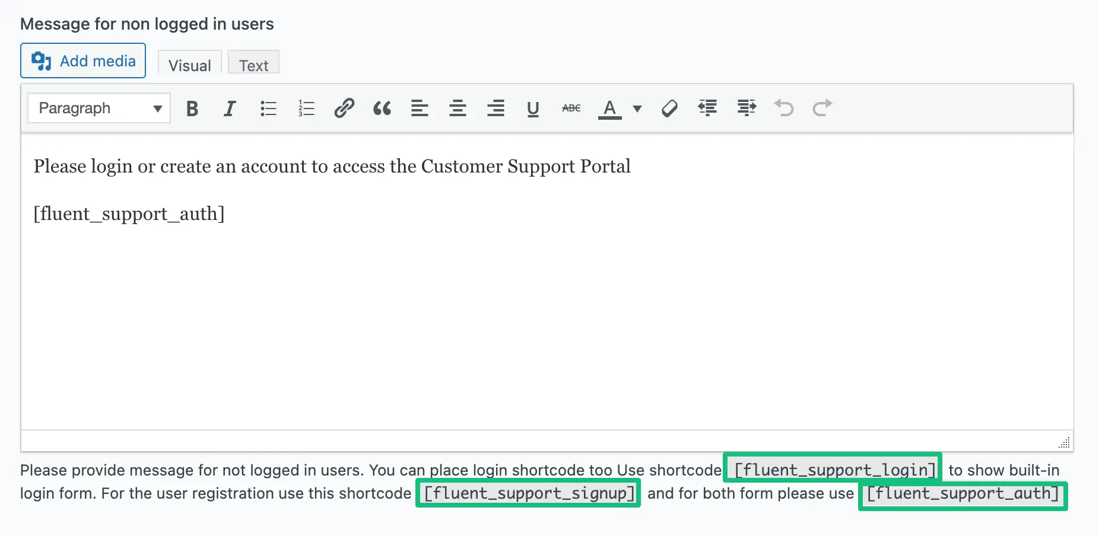Screen dimensions: 1099x536
Task: Underline the selected text
Action: 533,109
